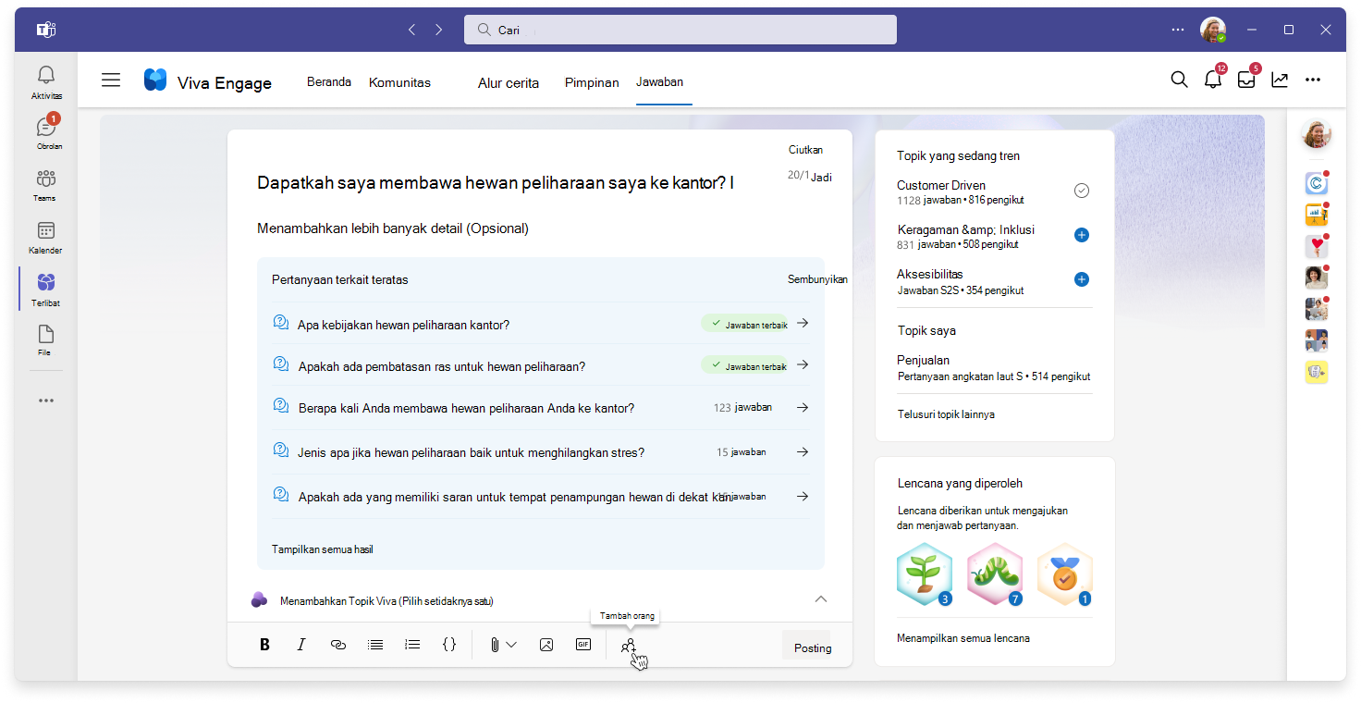Screen dimensions: 1361x703
Task: Switch to the Beranda tab
Action: 329,81
